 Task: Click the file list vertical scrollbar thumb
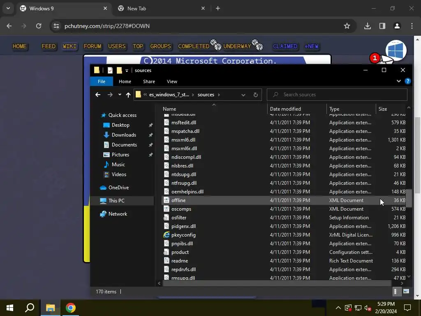point(409,198)
